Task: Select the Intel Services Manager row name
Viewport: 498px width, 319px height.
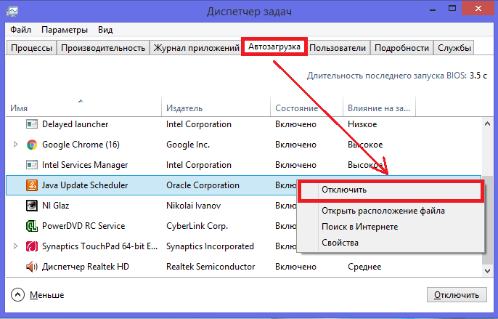Action: [85, 165]
